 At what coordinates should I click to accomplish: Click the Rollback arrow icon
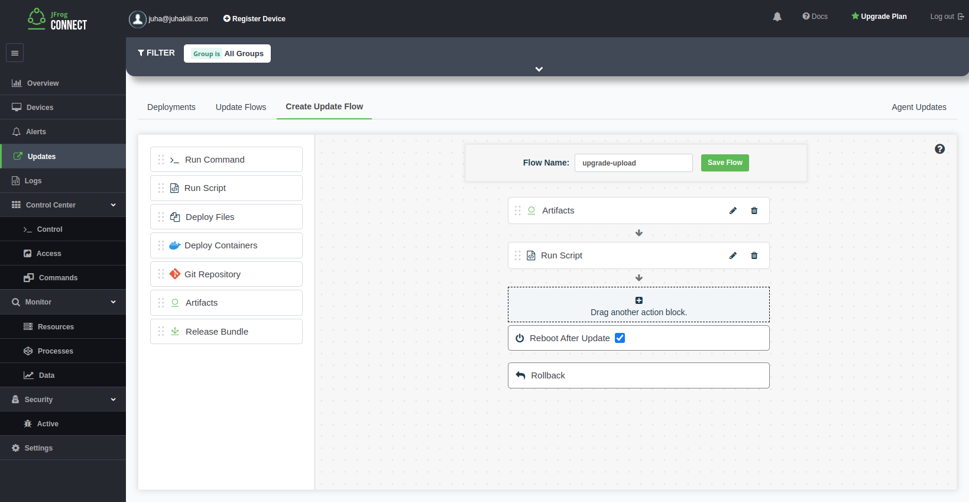(x=520, y=375)
